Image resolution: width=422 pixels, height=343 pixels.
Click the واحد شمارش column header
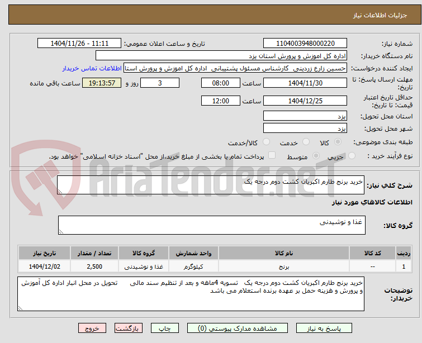[x=193, y=253]
